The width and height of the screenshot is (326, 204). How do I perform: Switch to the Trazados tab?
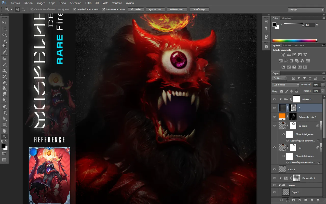pyautogui.click(x=300, y=45)
